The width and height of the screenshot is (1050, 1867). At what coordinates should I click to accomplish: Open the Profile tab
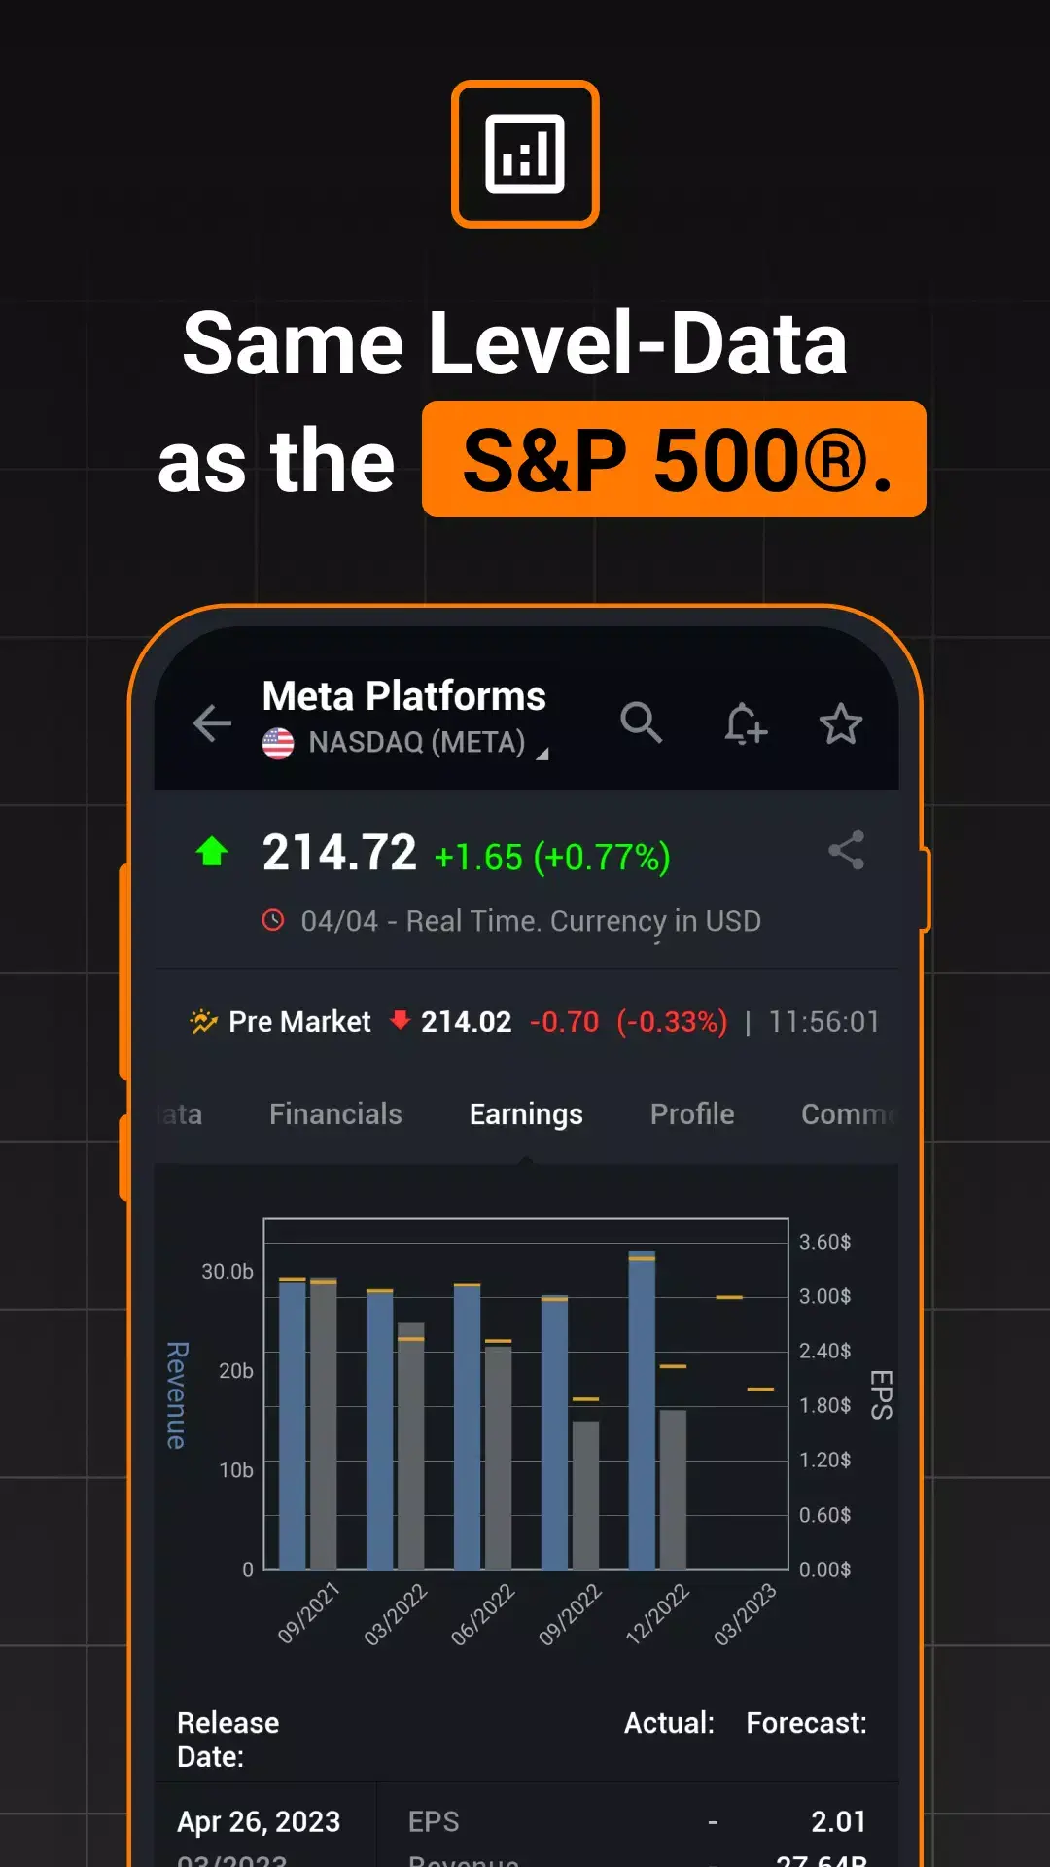pos(691,1114)
